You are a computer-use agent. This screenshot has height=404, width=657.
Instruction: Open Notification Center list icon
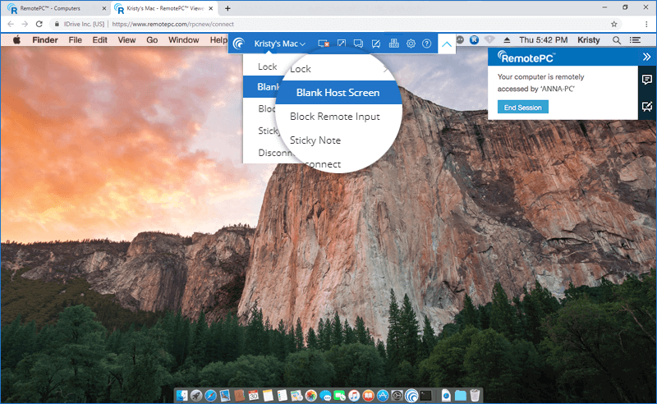(635, 40)
